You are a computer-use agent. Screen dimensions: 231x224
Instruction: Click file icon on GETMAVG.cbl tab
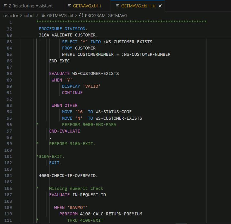coord(118,6)
